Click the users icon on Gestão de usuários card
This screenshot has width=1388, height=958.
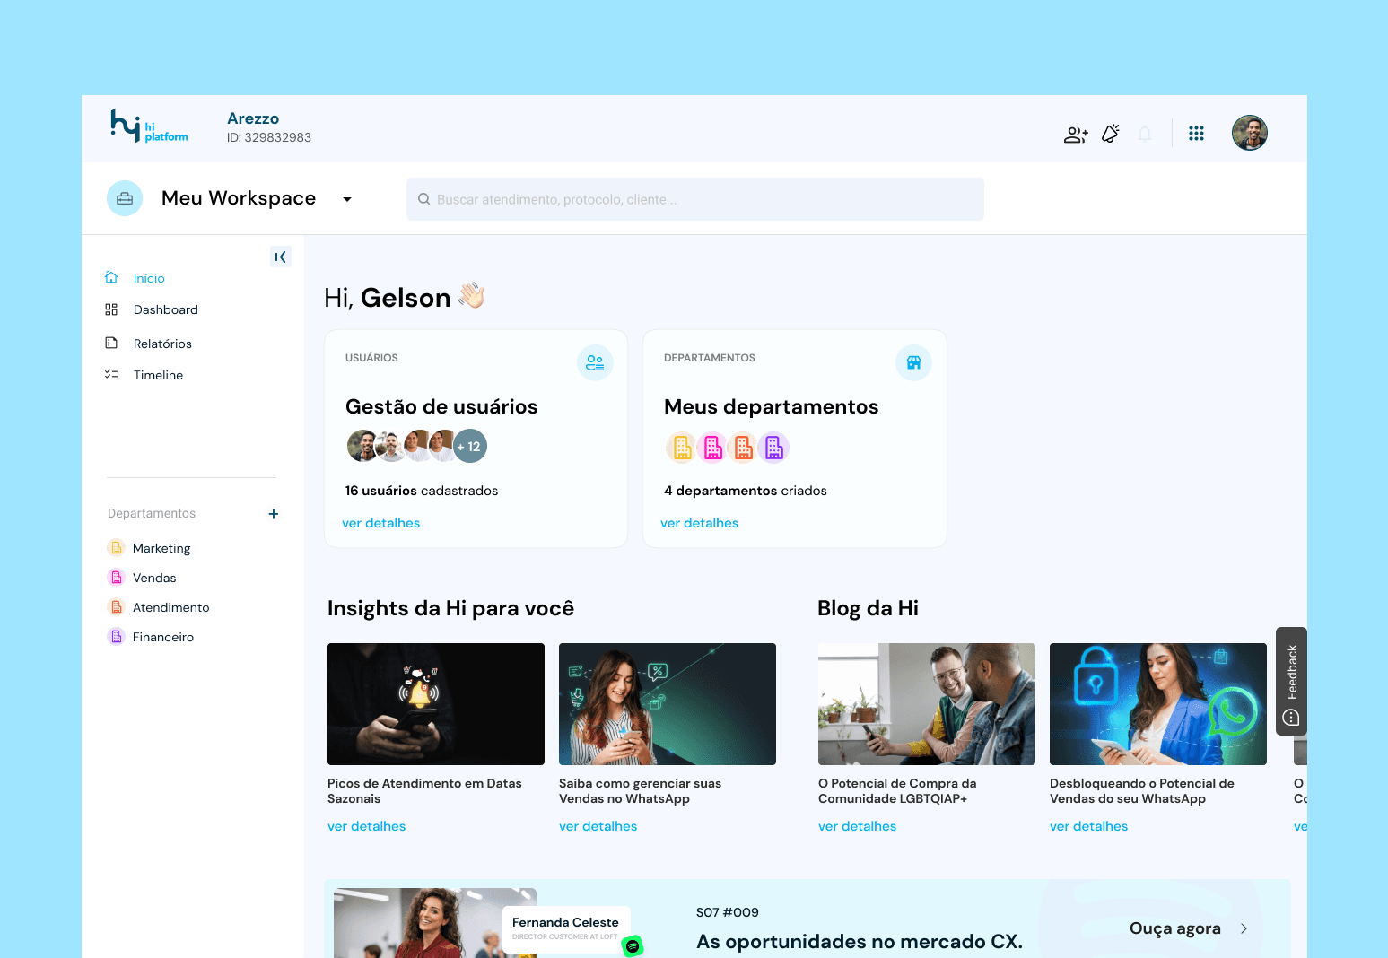pos(595,363)
